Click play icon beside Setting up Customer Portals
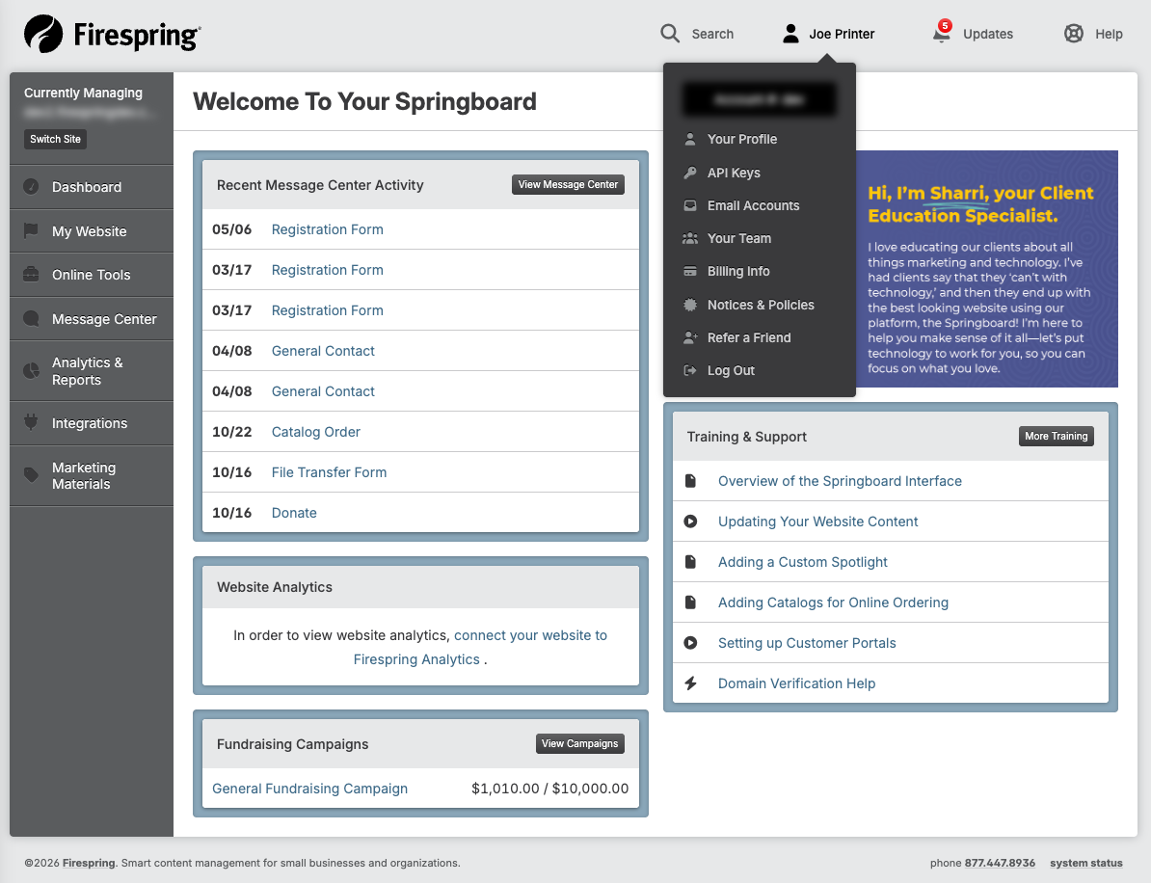This screenshot has height=883, width=1151. click(x=690, y=643)
